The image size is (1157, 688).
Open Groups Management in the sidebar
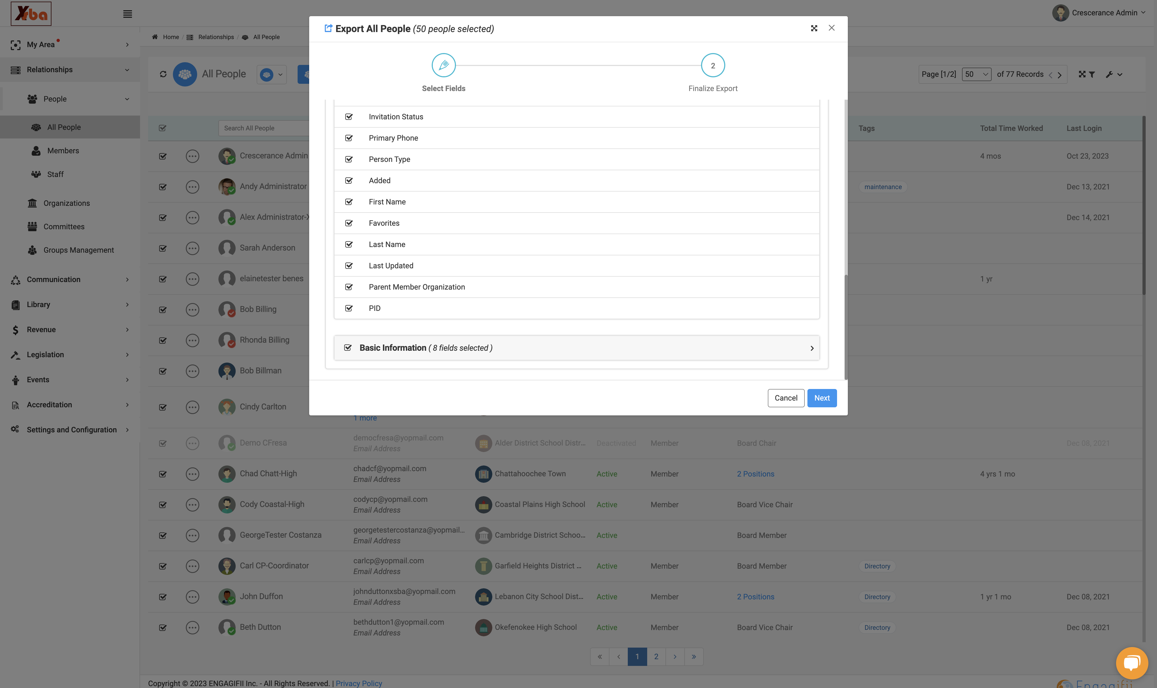(x=79, y=250)
